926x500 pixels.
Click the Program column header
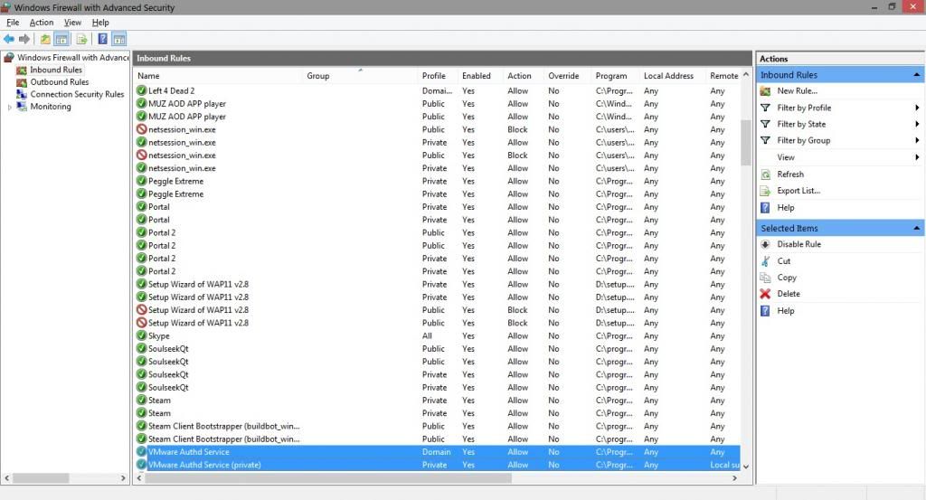(616, 76)
